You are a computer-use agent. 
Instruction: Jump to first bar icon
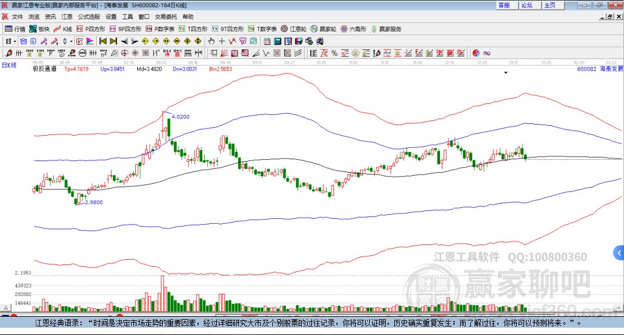tap(102, 41)
